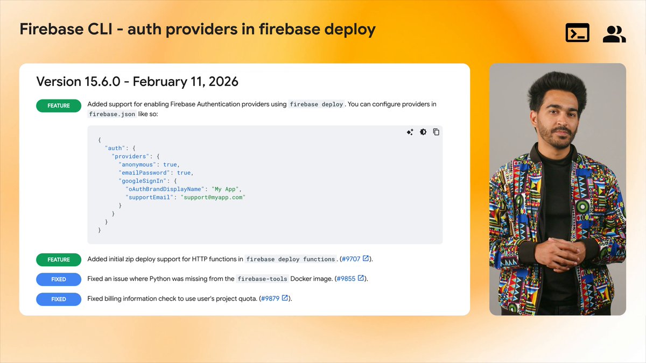
Task: Click the FEATURE badge beside the zip deploy entry
Action: (x=59, y=260)
